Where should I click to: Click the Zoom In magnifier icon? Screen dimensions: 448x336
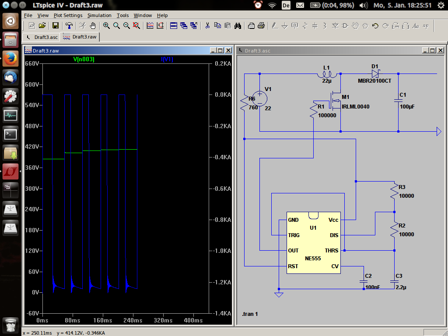(x=106, y=26)
